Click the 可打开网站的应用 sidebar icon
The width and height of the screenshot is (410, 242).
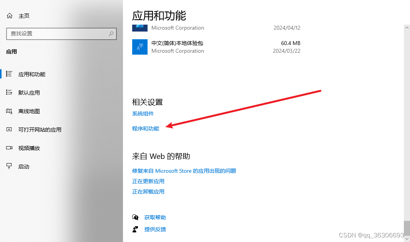[9, 129]
